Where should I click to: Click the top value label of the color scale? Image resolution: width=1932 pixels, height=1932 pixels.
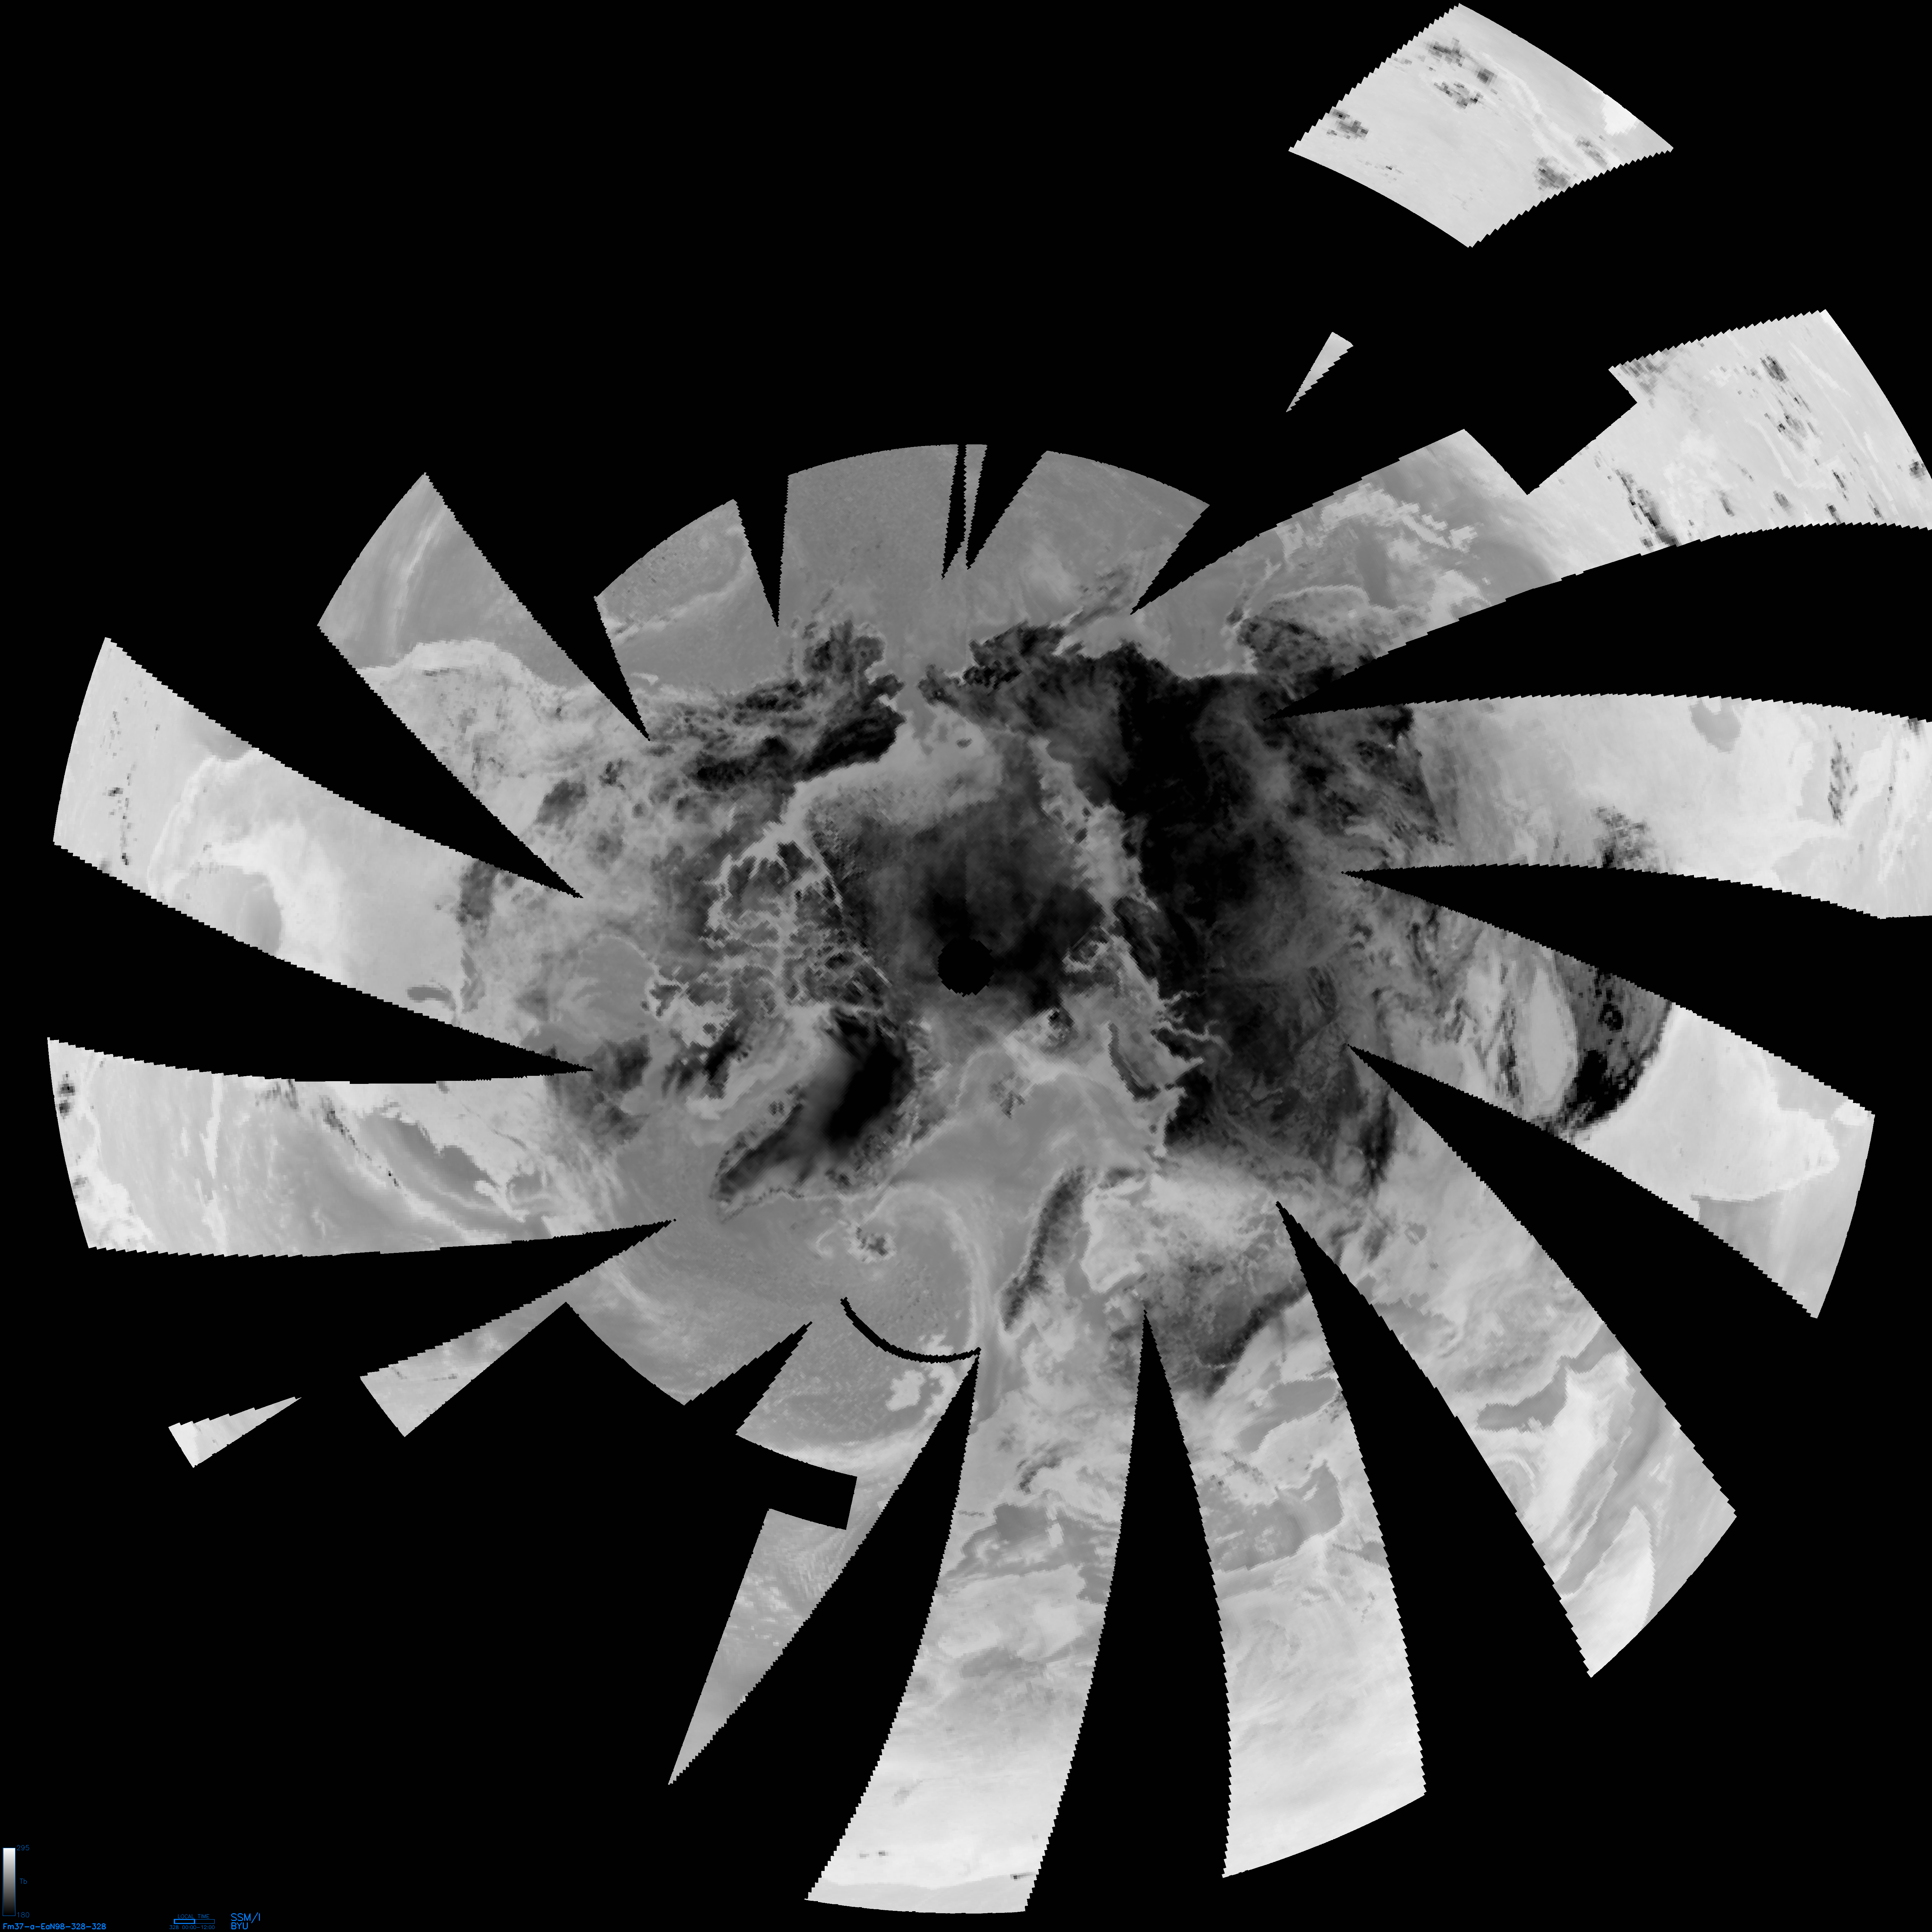point(23,1848)
